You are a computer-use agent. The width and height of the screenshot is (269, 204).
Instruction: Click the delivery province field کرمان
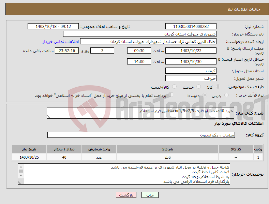click(x=191, y=71)
